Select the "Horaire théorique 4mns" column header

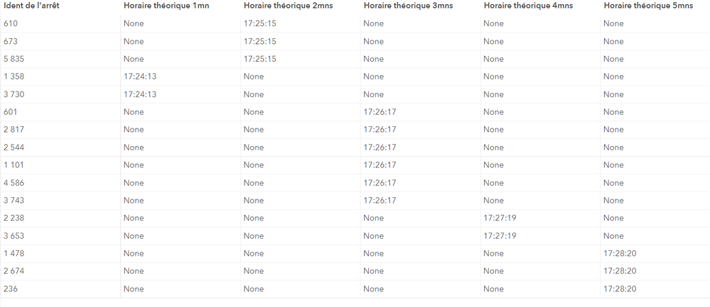(x=529, y=6)
